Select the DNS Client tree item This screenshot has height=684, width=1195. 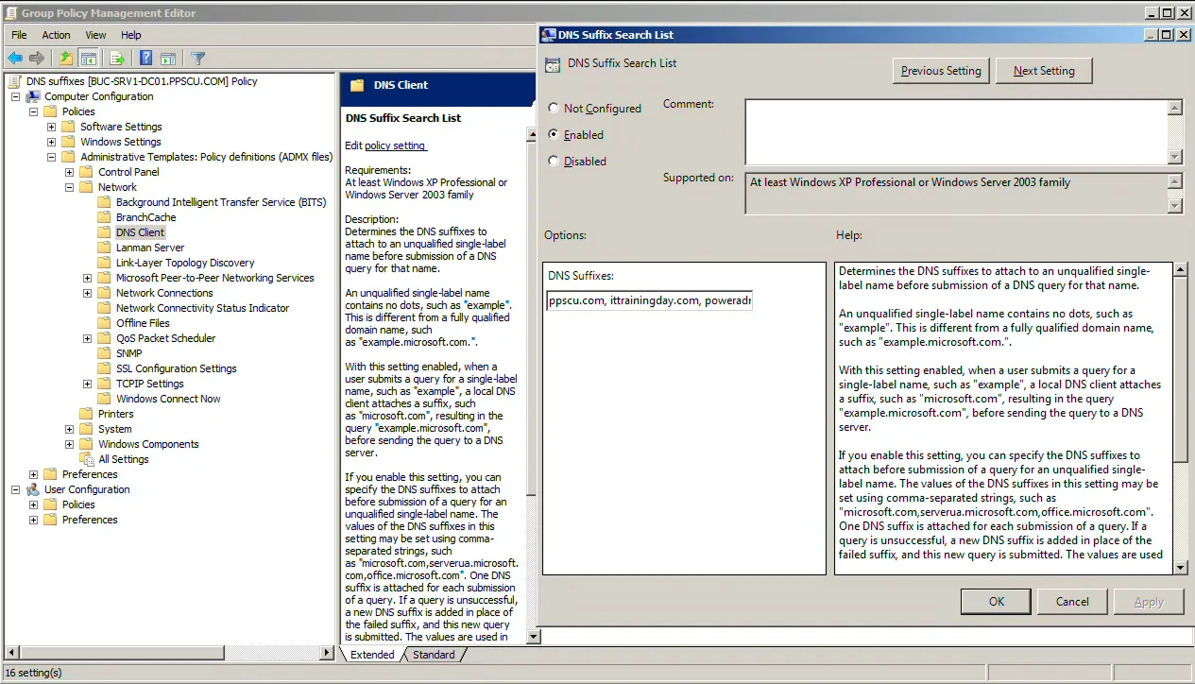pyautogui.click(x=140, y=232)
